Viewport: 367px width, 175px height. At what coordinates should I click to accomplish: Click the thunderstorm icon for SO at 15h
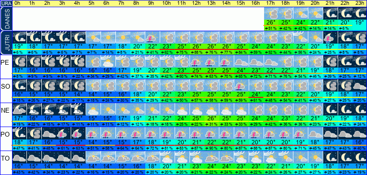pyautogui.click(x=241, y=85)
